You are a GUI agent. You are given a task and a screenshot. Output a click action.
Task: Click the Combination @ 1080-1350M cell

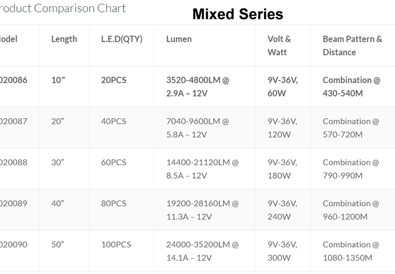[x=350, y=251]
